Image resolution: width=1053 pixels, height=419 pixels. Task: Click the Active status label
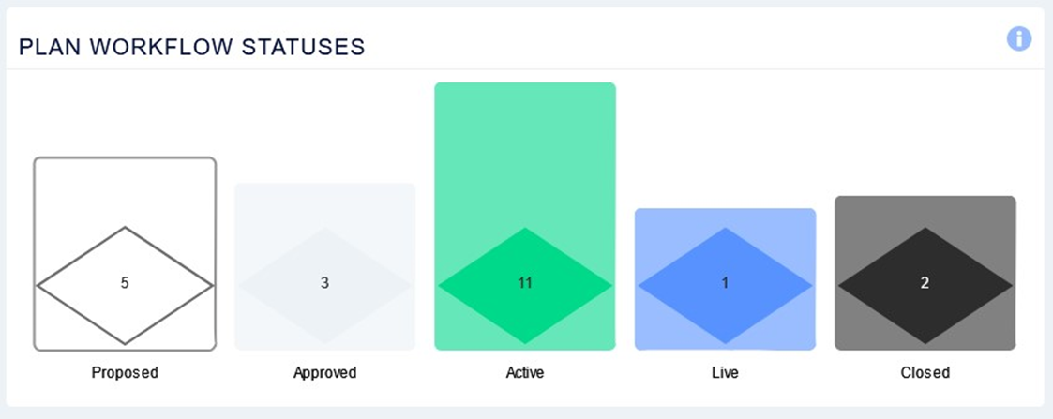[x=525, y=372]
